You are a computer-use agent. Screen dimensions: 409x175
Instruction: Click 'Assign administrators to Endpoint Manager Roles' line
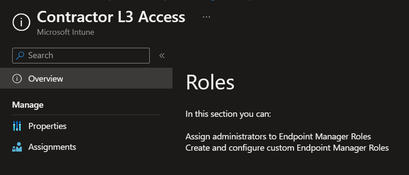pos(278,137)
